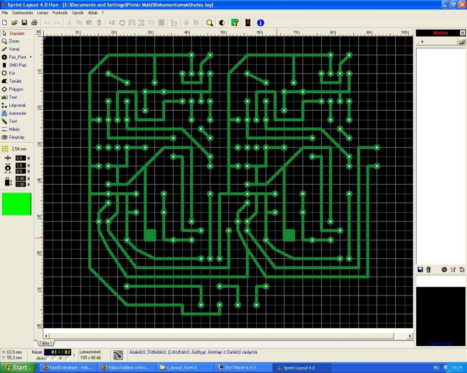Activate the first Aktiv layer radio button
467x373 pixels.
coord(48,359)
